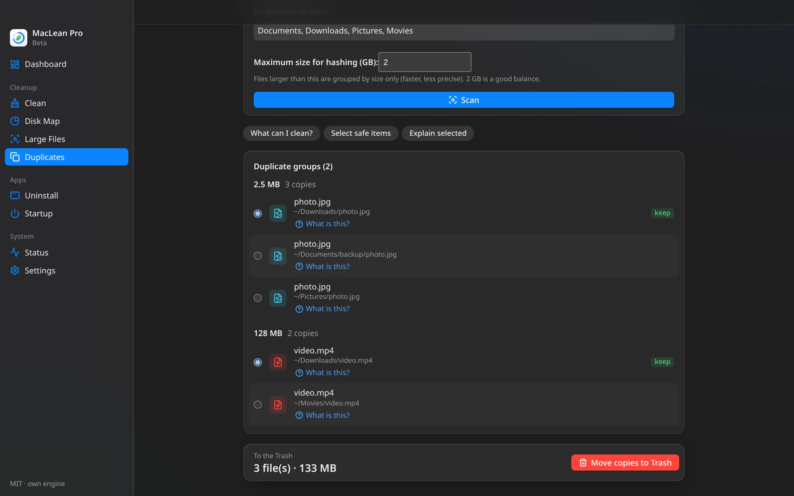Click the Startup power icon
Viewport: 794px width, 496px height.
[x=15, y=214]
